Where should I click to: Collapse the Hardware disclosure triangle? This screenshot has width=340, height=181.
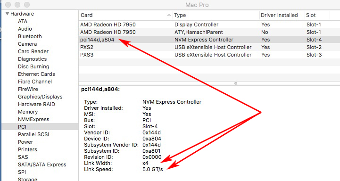click(x=8, y=14)
